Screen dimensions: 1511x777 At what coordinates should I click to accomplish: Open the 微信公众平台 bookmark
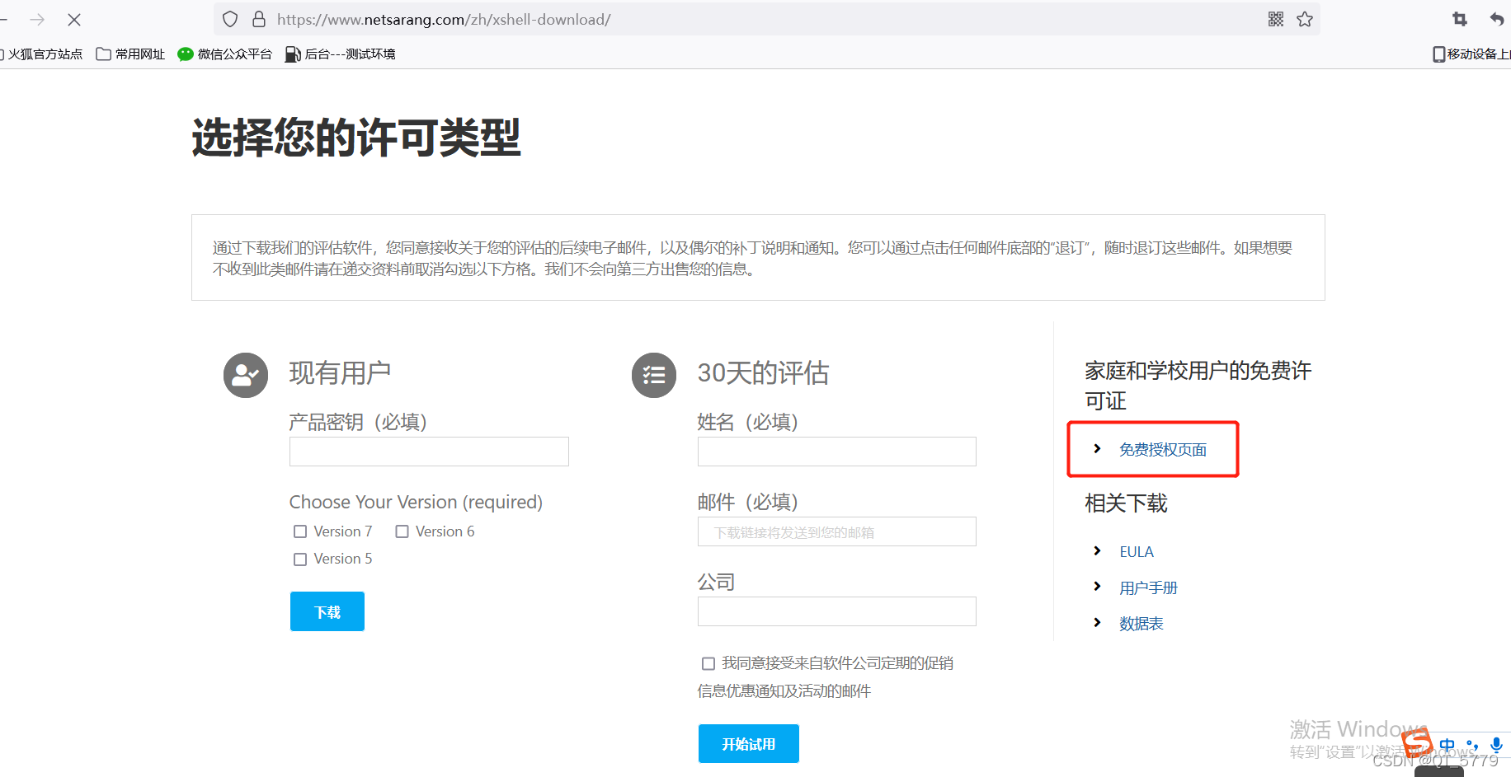click(x=225, y=54)
